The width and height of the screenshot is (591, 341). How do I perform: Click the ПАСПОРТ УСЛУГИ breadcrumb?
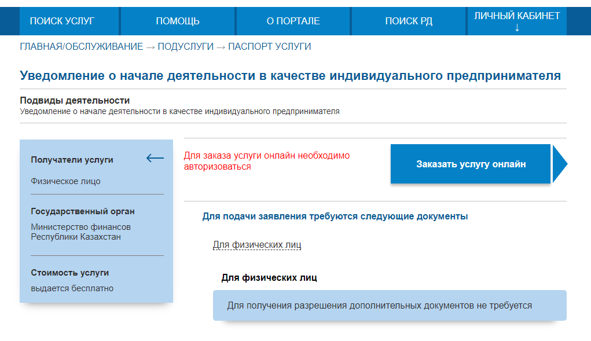click(270, 47)
